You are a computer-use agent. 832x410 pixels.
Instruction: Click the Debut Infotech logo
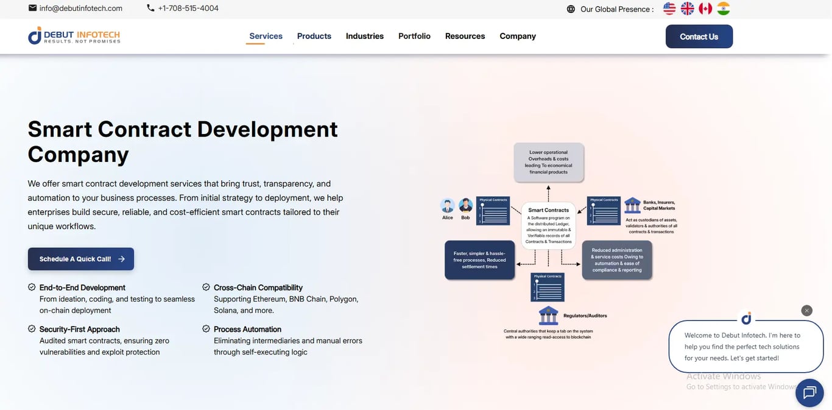(74, 36)
